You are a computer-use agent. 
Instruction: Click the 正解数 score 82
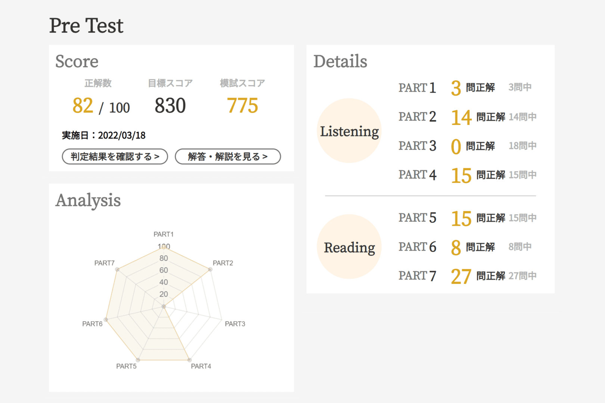click(x=83, y=106)
